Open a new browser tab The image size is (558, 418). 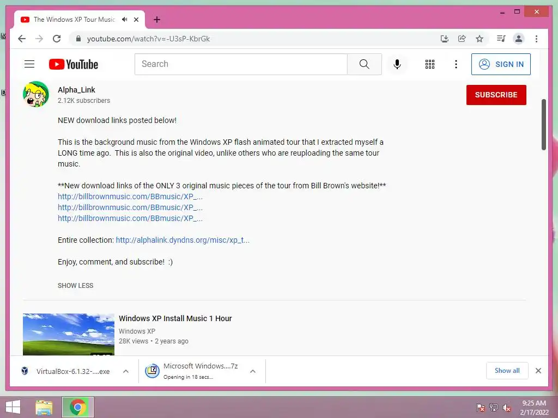click(x=157, y=20)
